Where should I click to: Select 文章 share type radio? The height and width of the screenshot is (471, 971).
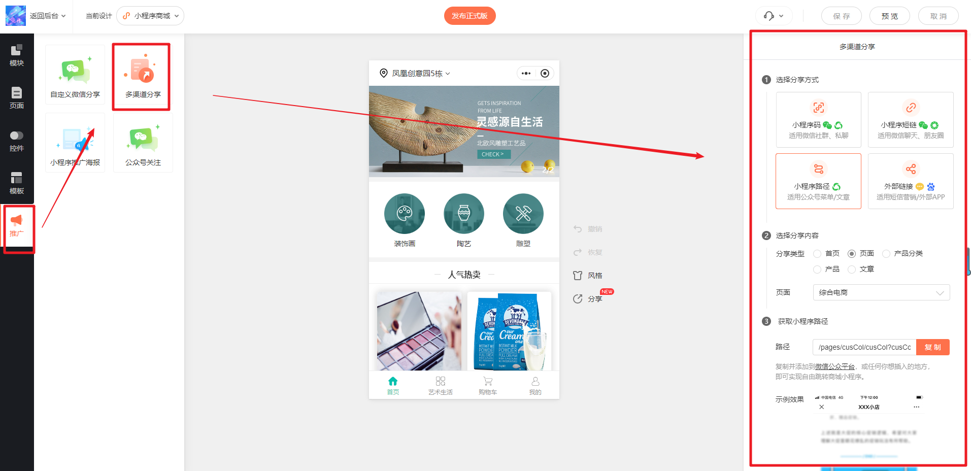(x=852, y=270)
